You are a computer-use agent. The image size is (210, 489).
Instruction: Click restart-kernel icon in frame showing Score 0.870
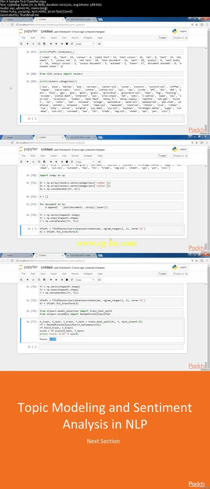[72, 280]
